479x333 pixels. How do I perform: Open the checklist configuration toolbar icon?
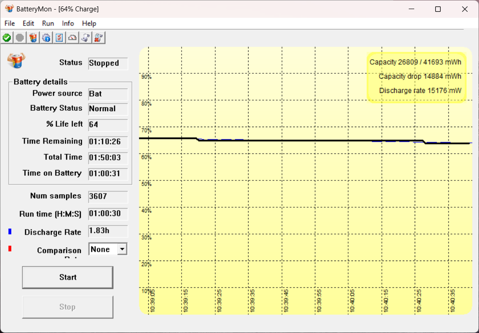pyautogui.click(x=59, y=38)
